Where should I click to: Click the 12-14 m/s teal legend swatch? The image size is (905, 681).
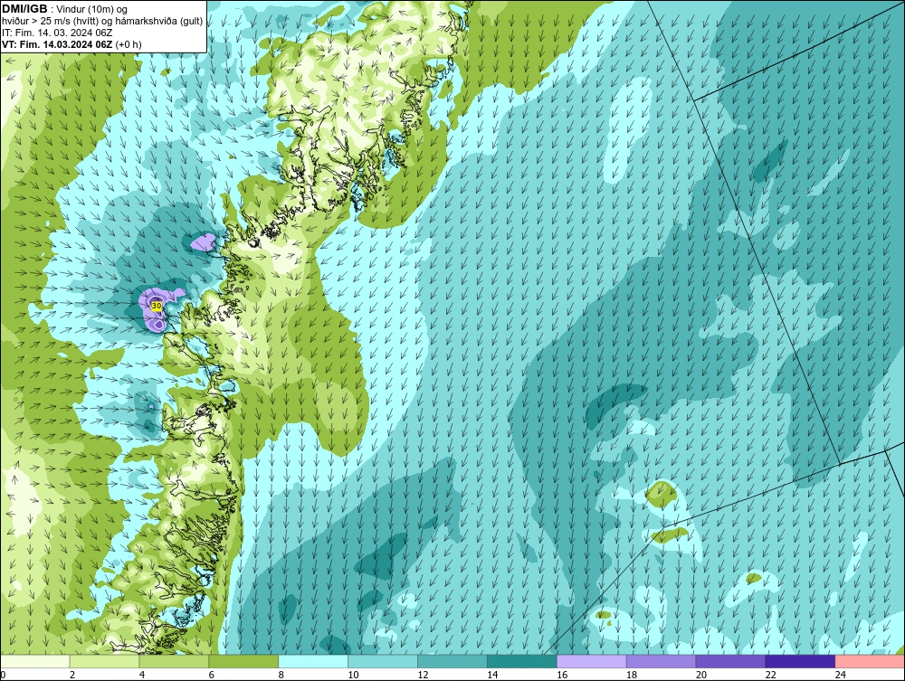tap(452, 661)
